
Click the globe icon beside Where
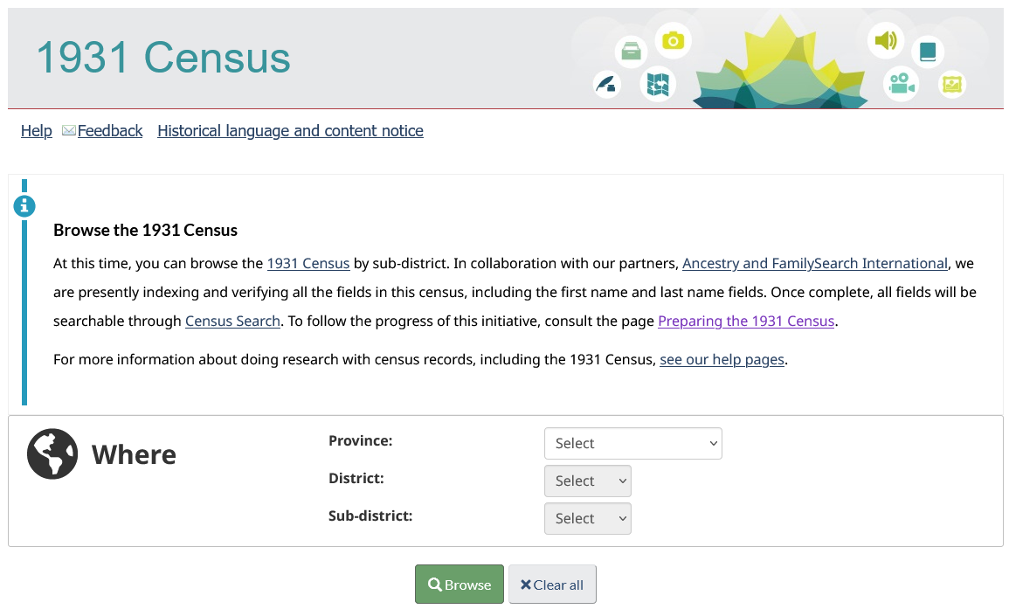click(52, 453)
